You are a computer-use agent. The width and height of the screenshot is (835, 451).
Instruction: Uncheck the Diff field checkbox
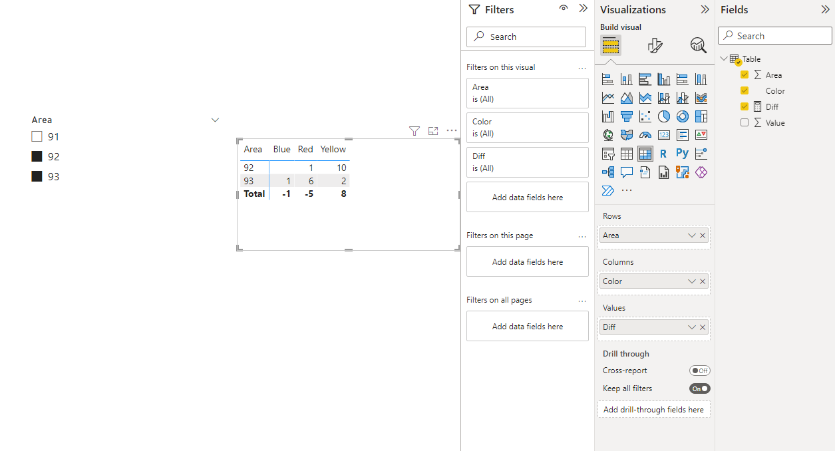[x=745, y=106]
